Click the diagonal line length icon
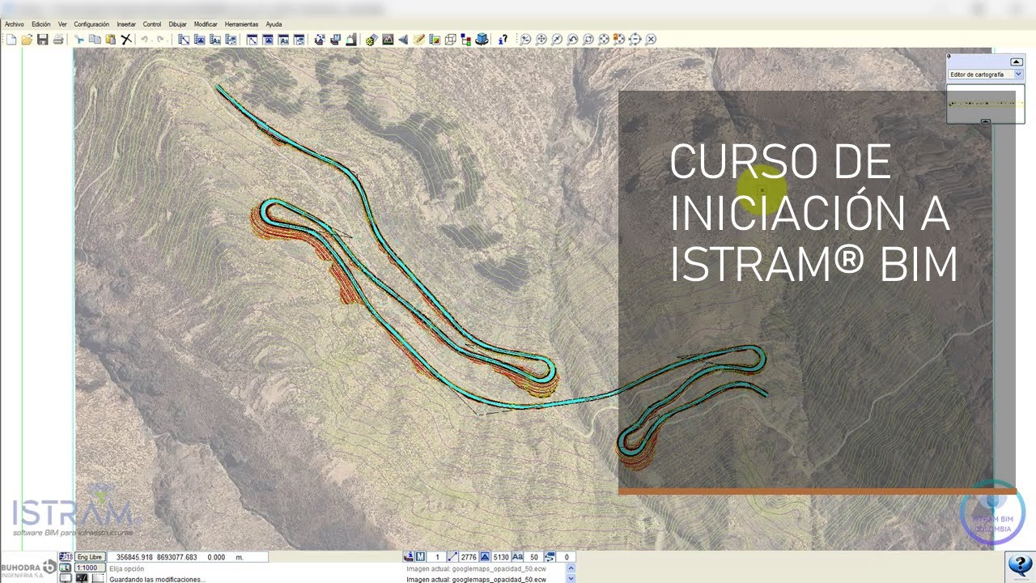 click(452, 557)
